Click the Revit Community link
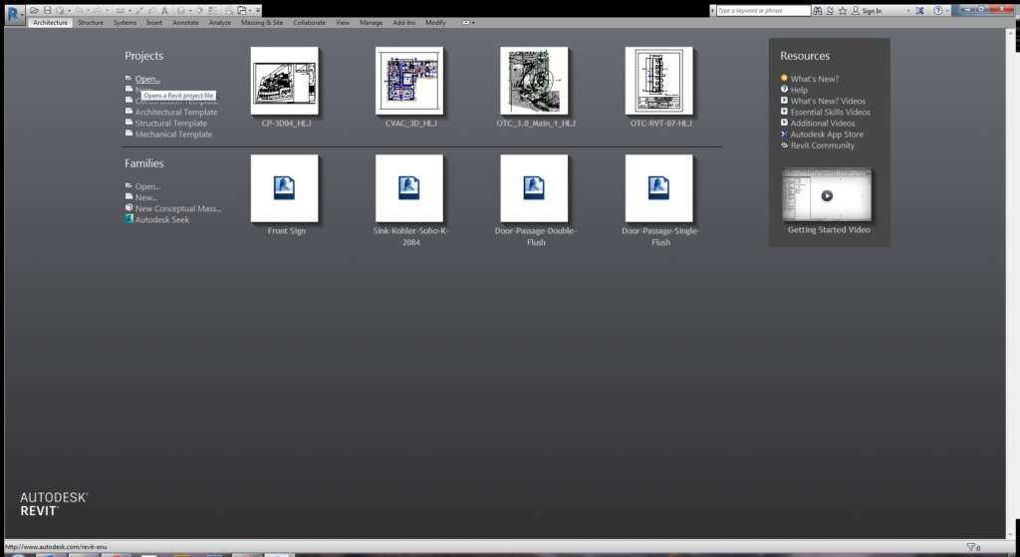1020x557 pixels. pos(822,145)
